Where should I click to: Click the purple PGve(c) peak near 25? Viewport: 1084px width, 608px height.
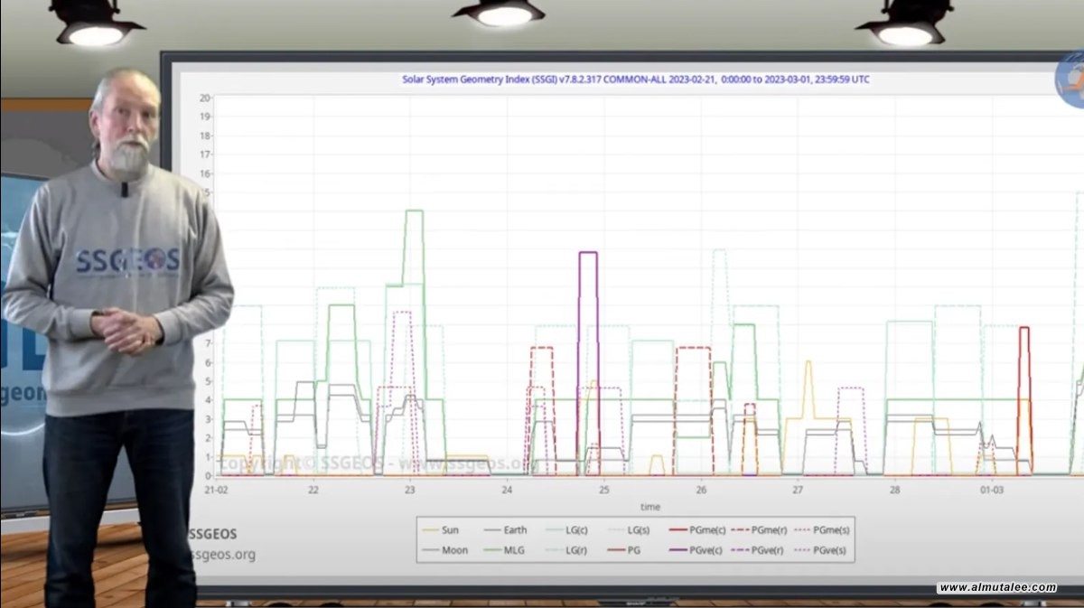[588, 254]
